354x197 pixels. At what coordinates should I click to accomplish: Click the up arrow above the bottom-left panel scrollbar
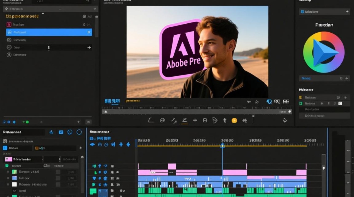tap(82, 157)
